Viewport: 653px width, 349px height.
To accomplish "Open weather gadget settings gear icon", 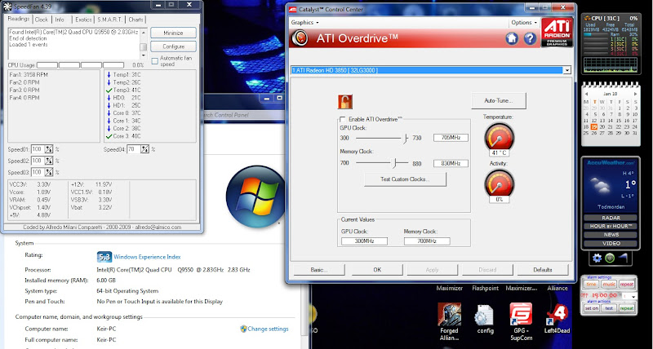I will [597, 258].
